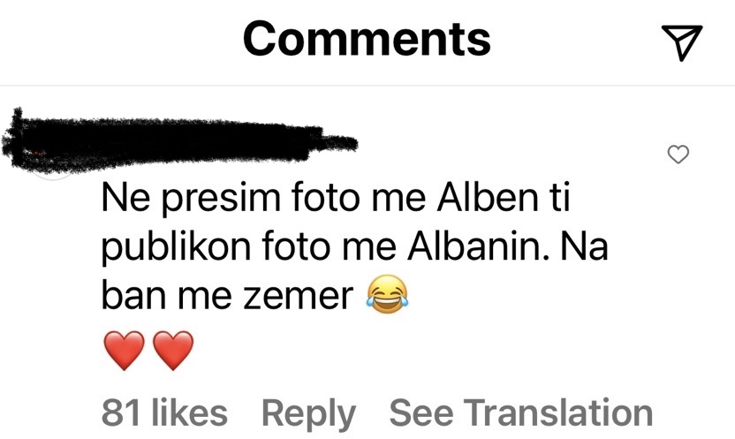Tap the word "likes" below the comment

[x=190, y=413]
